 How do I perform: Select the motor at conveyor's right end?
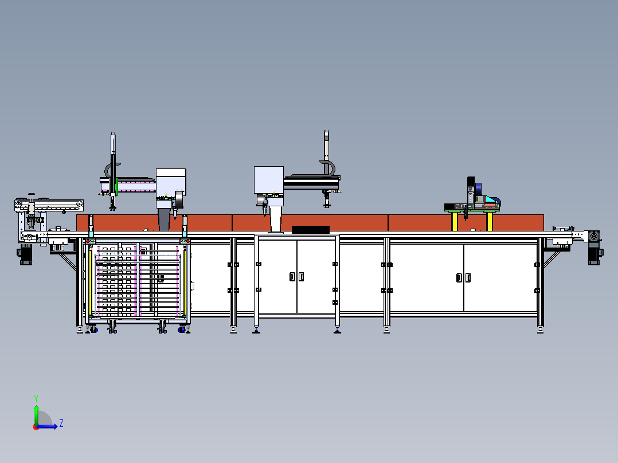pos(594,248)
